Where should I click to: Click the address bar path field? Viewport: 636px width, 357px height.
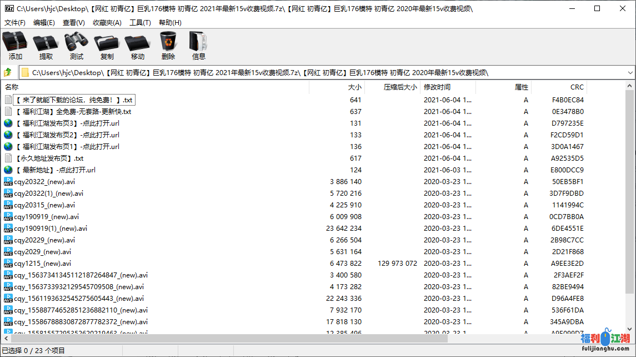tap(322, 73)
